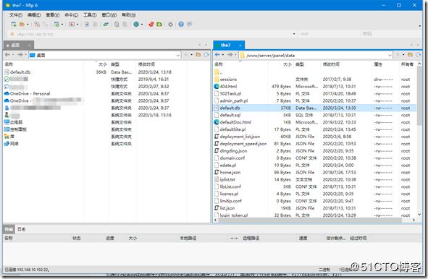Sort remote files by 所有者 column
Viewport: 428px width, 279px height.
pos(407,64)
